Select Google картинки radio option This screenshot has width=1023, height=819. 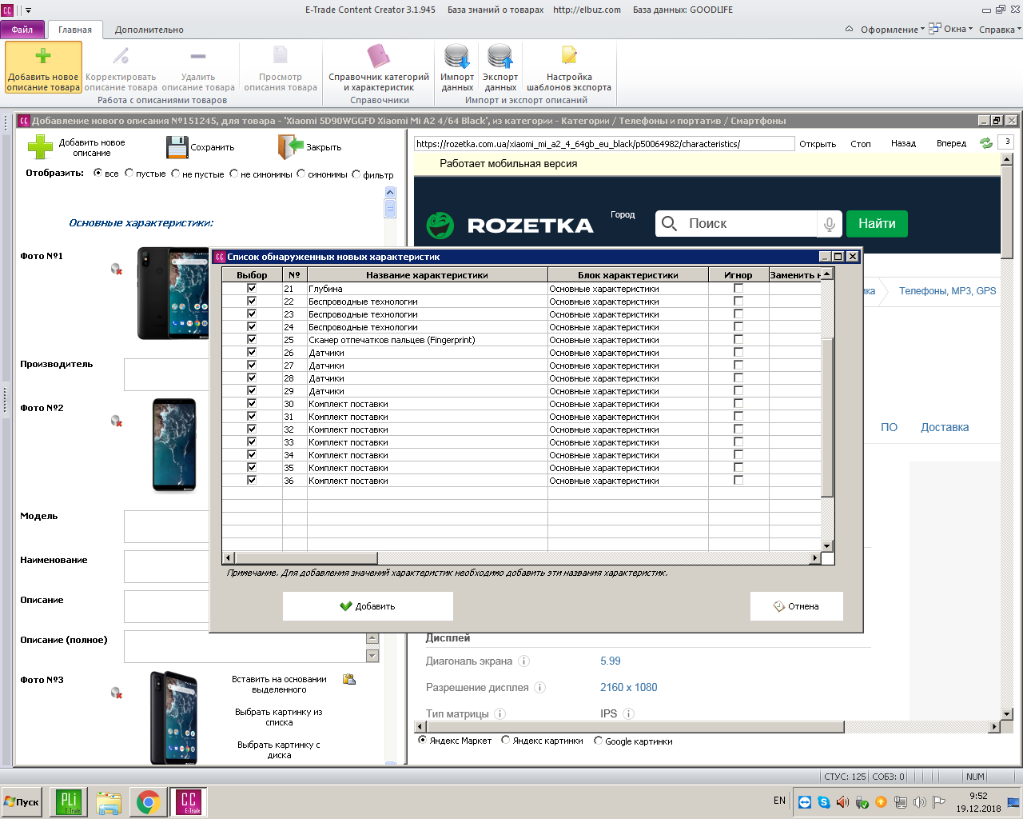599,740
